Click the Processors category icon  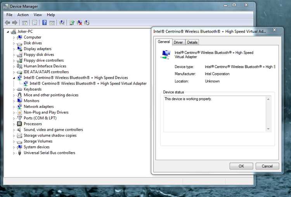tap(19, 124)
